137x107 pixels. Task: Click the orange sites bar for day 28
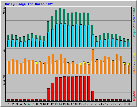[117, 64]
